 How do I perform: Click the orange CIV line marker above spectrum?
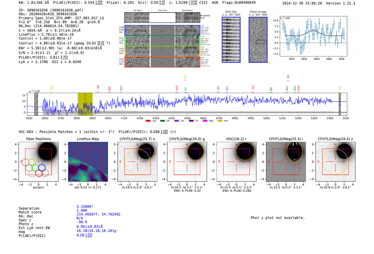pos(52,89)
